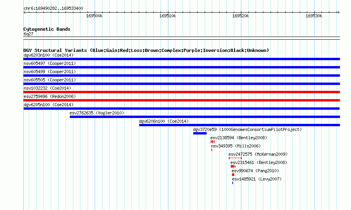This screenshot has height=210, width=351.
Task: Open nsv1032232 (Coe2014) variant label
Action: click(47, 88)
